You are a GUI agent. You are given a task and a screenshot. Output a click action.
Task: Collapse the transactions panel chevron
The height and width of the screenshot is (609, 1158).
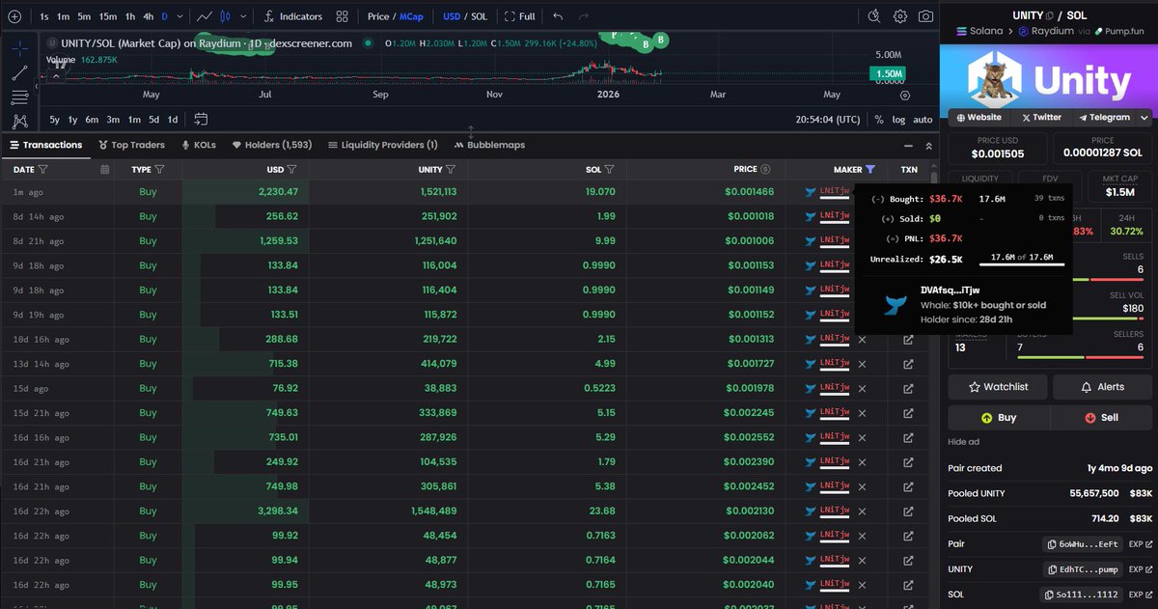coord(928,146)
